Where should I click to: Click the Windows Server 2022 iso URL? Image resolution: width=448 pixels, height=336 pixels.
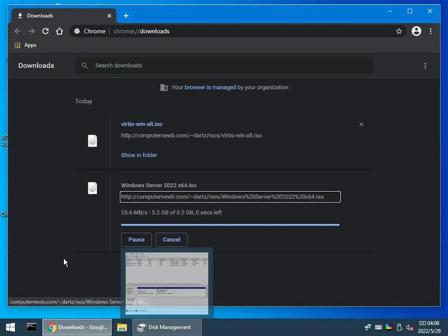point(230,197)
